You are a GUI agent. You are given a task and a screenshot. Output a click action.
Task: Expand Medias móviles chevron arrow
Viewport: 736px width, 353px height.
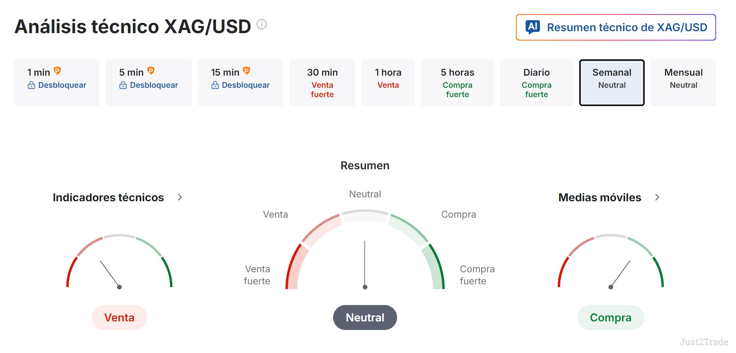pyautogui.click(x=657, y=197)
